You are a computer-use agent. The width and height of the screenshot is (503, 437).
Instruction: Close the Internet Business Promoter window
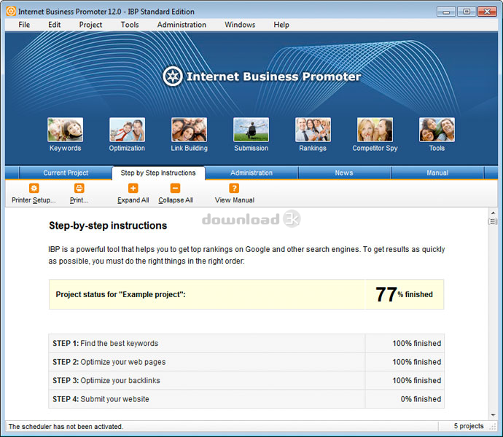coord(487,12)
